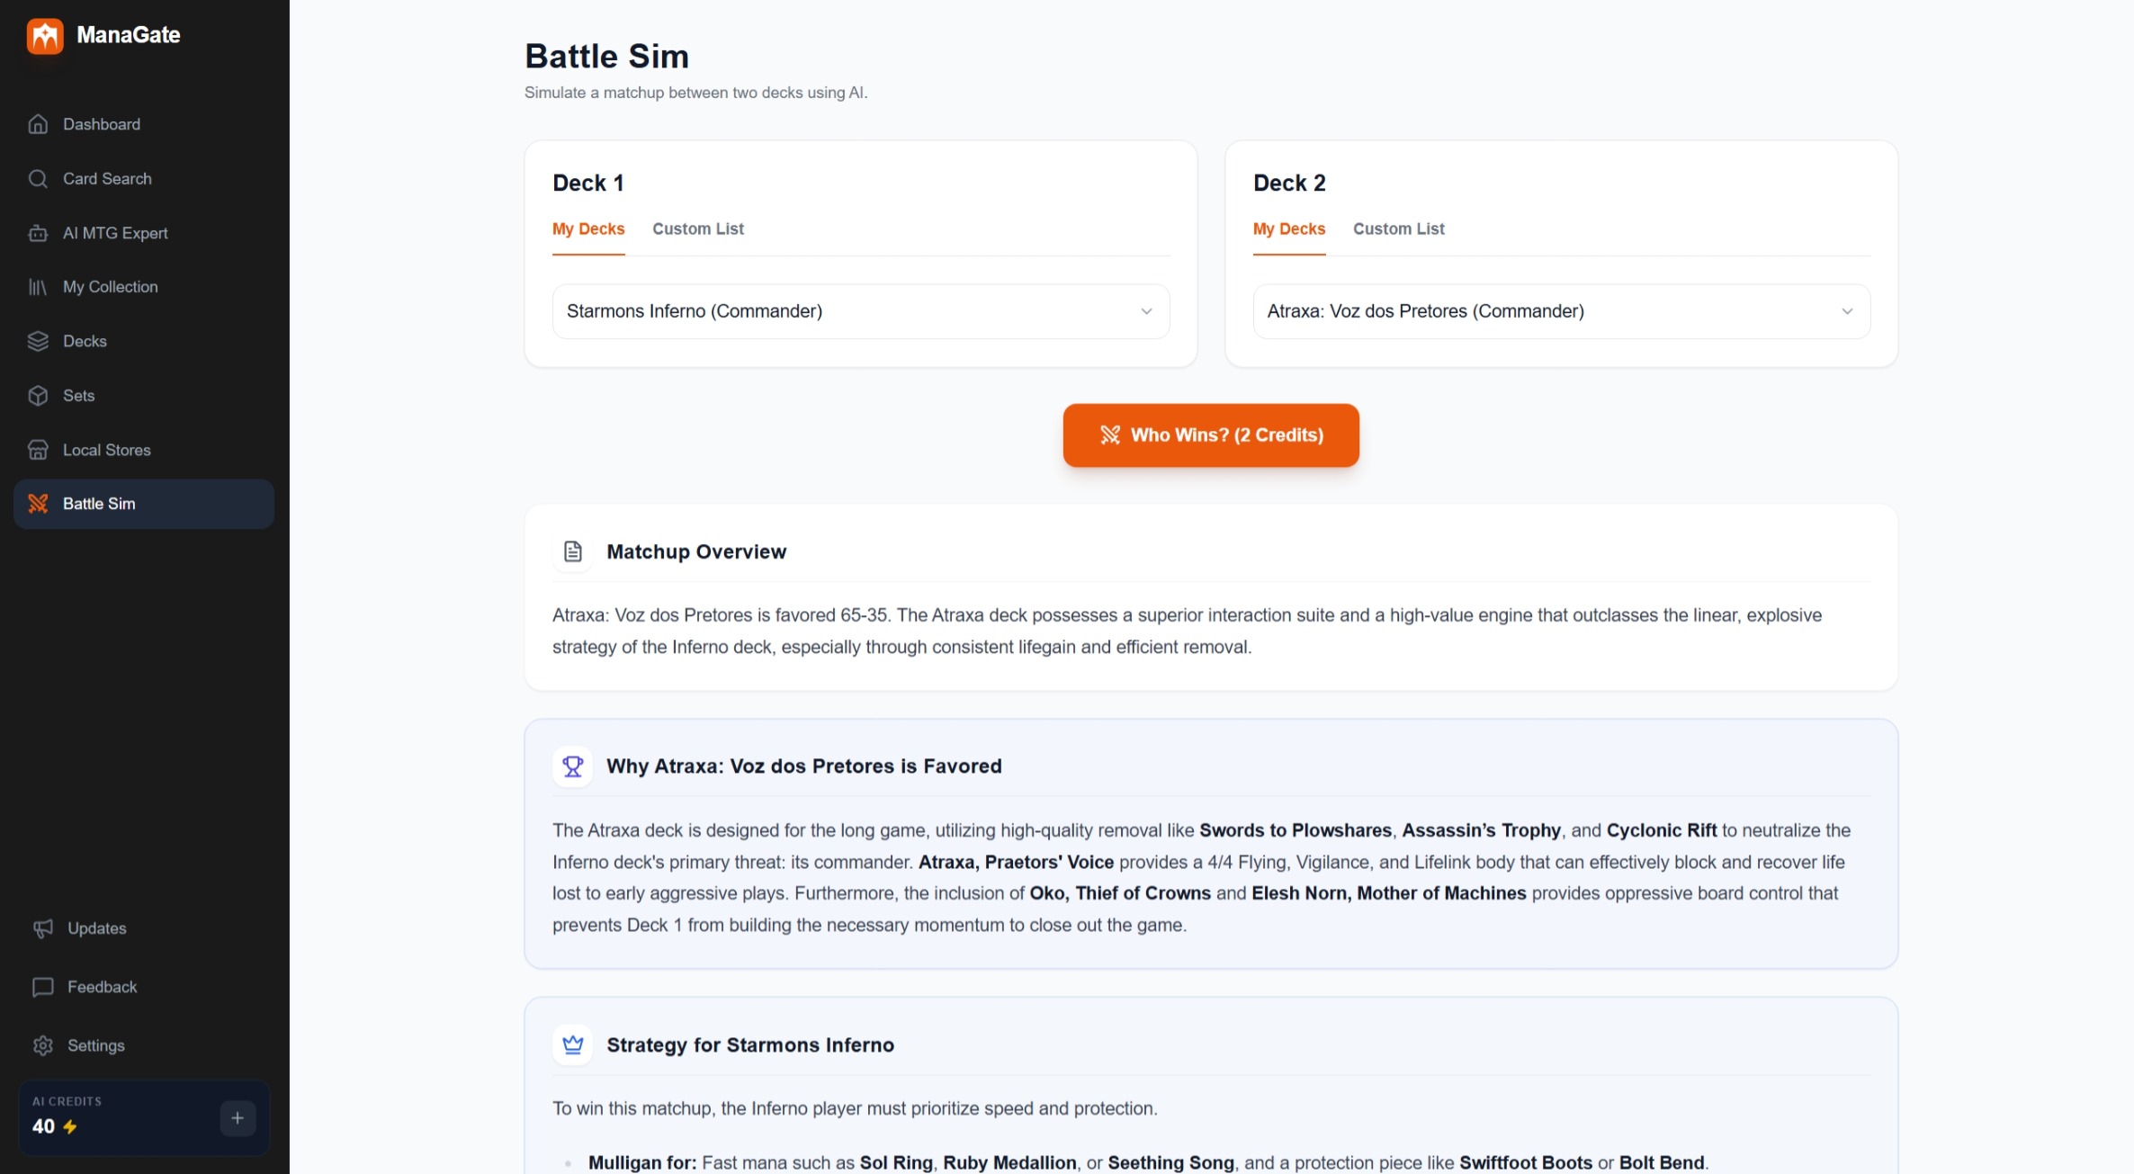Click the ManaGate logo icon

tap(45, 36)
